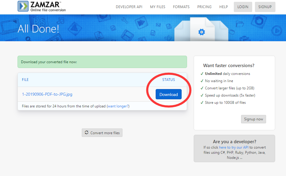Click the gear icon in the banner
The height and width of the screenshot is (176, 286).
pyautogui.click(x=202, y=32)
